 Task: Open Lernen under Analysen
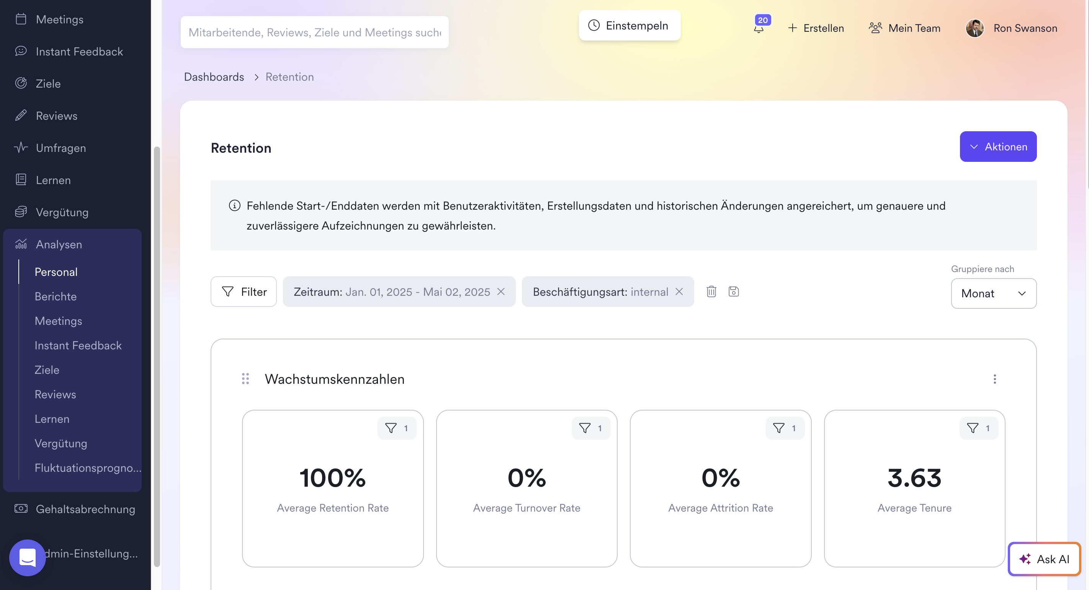pos(52,419)
